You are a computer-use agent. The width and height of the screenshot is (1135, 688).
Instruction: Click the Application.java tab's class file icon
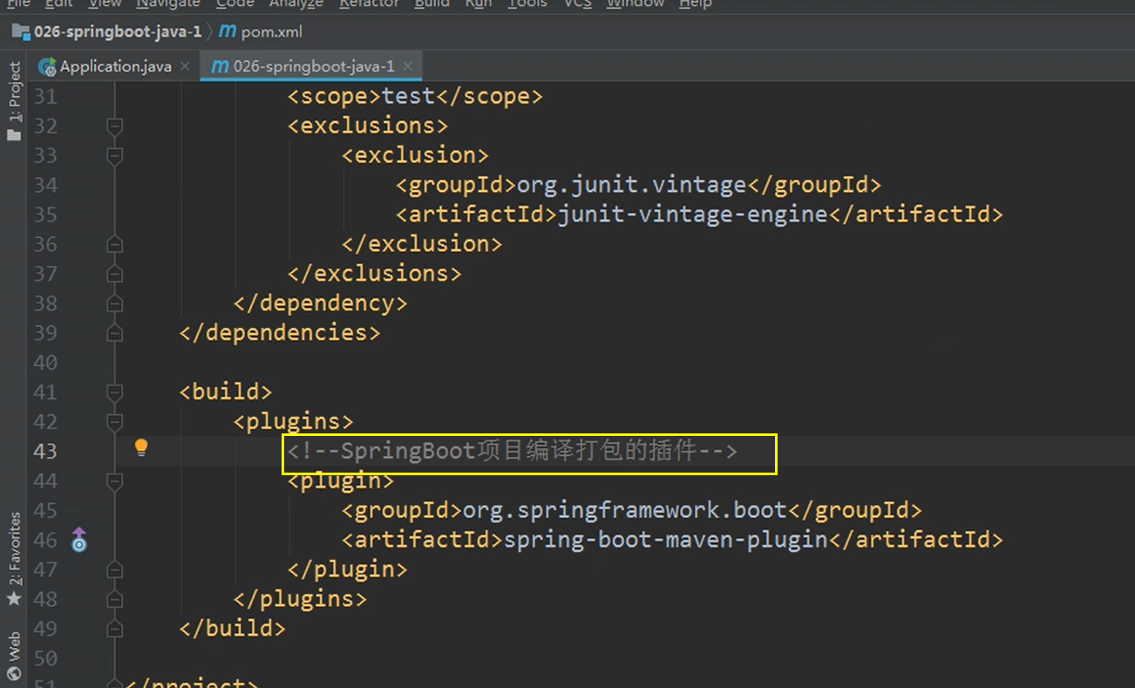[47, 66]
